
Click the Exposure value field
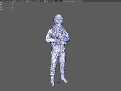click(x=56, y=1)
